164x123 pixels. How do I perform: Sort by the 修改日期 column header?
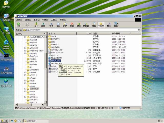click(116, 34)
